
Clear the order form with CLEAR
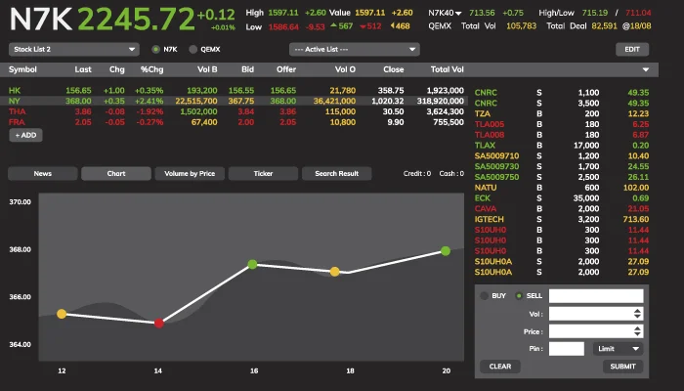click(499, 367)
